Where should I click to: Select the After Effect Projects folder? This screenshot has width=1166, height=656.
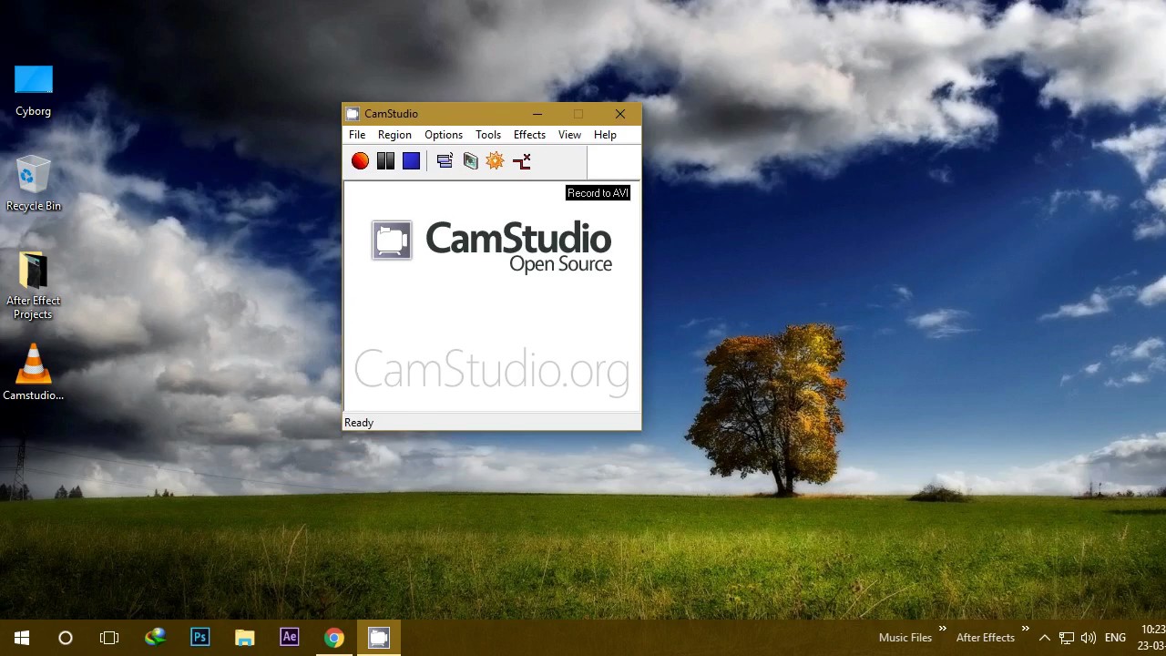tap(34, 286)
